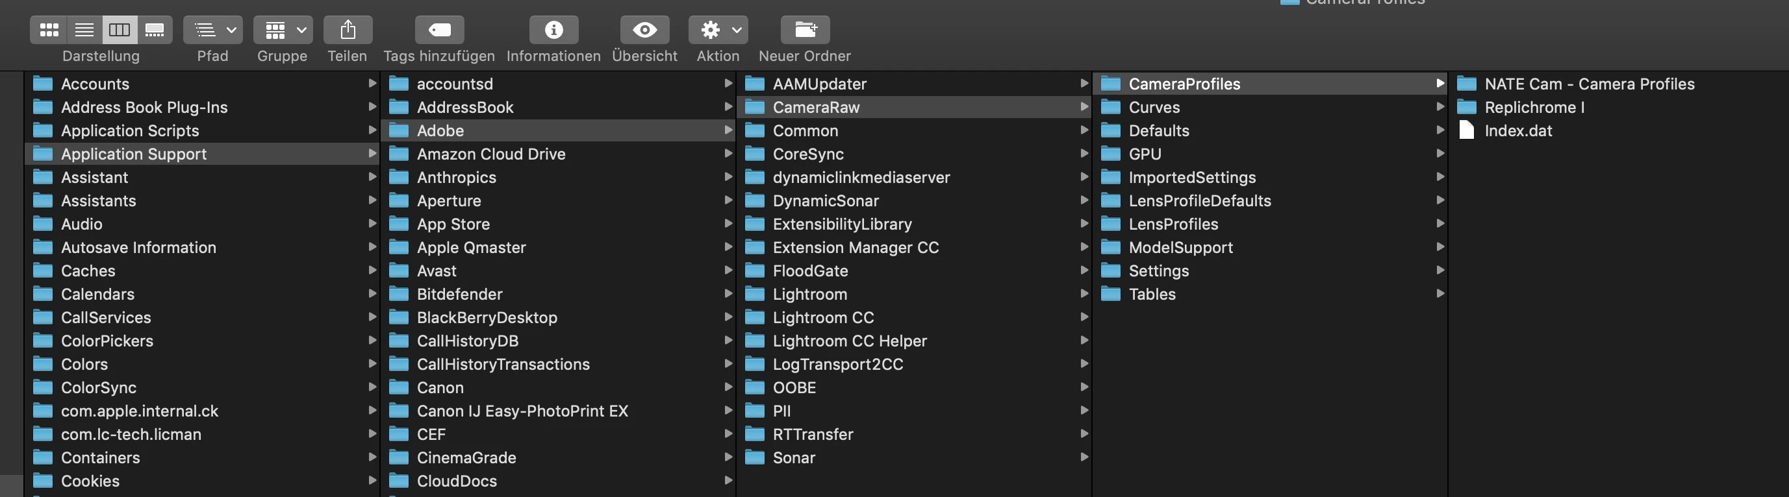Select the Bitdefender folder icon
The width and height of the screenshot is (1789, 497).
click(x=399, y=295)
